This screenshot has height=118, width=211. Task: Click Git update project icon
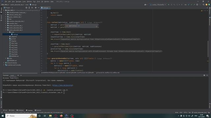tap(189, 5)
